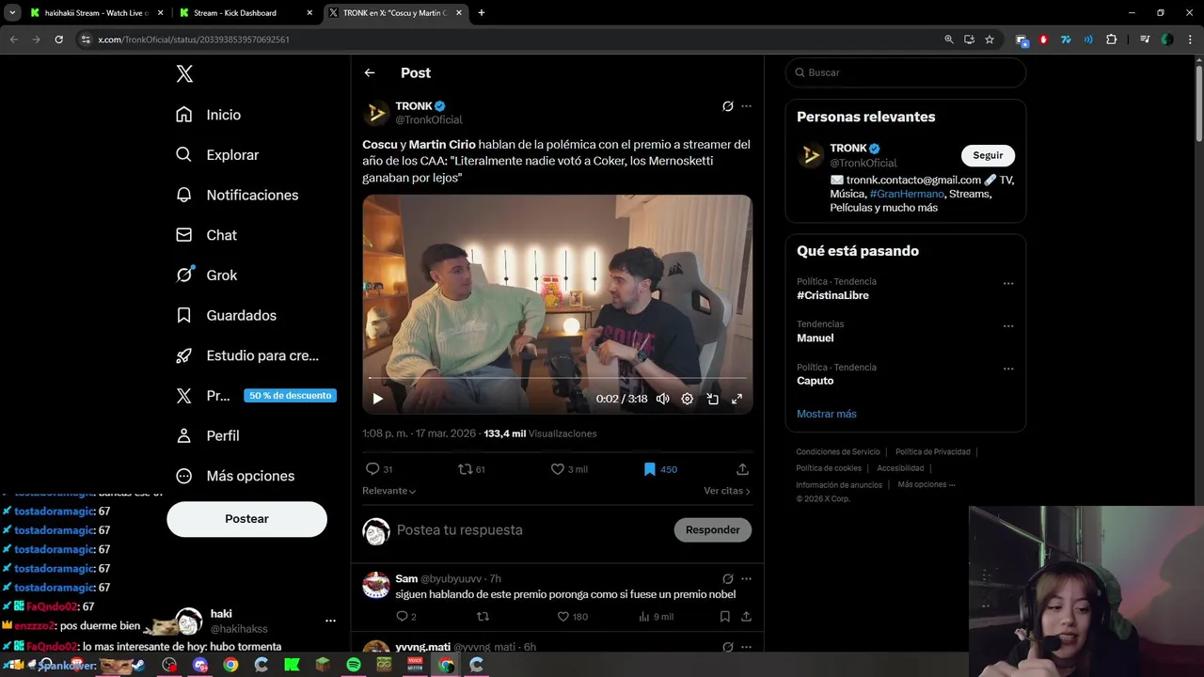The height and width of the screenshot is (677, 1204).
Task: Open Estudio para creadores
Action: (247, 355)
